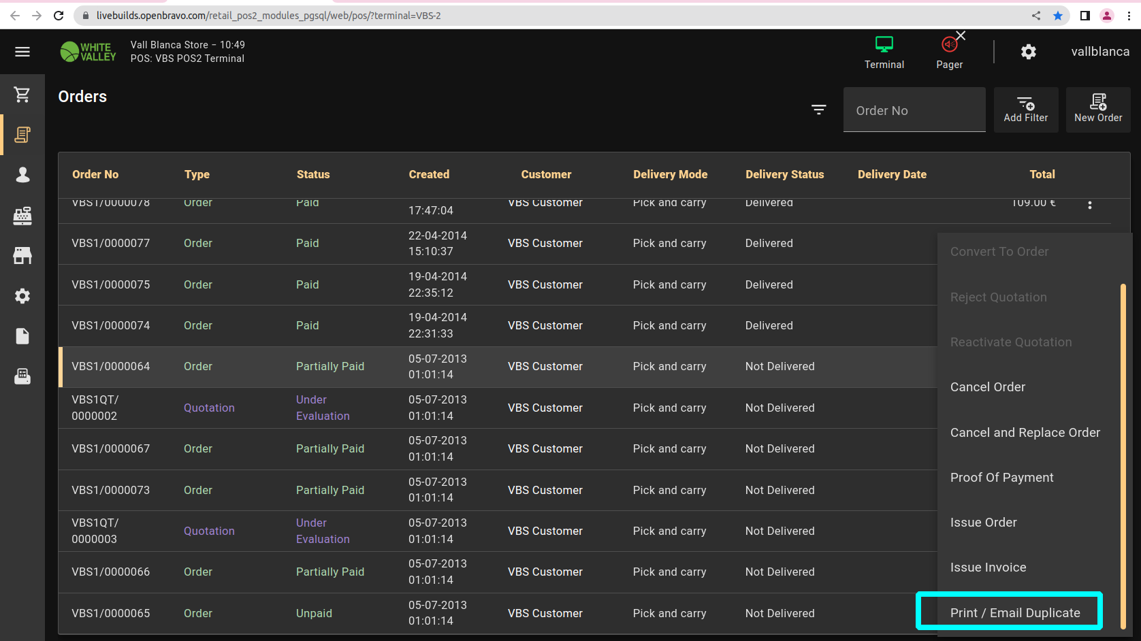Open the cash register sidebar icon

22,216
